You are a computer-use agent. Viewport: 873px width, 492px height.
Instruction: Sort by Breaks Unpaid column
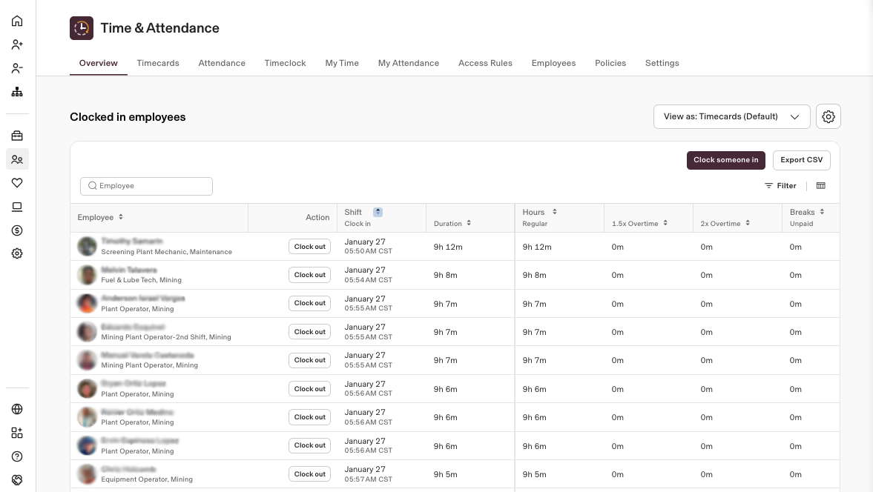tap(822, 212)
